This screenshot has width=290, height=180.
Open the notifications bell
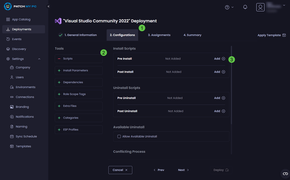[245, 7]
